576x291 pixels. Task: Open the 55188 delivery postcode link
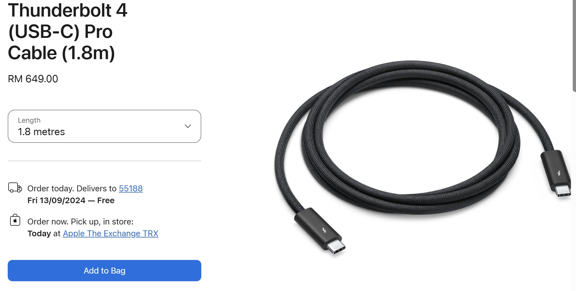pos(131,188)
